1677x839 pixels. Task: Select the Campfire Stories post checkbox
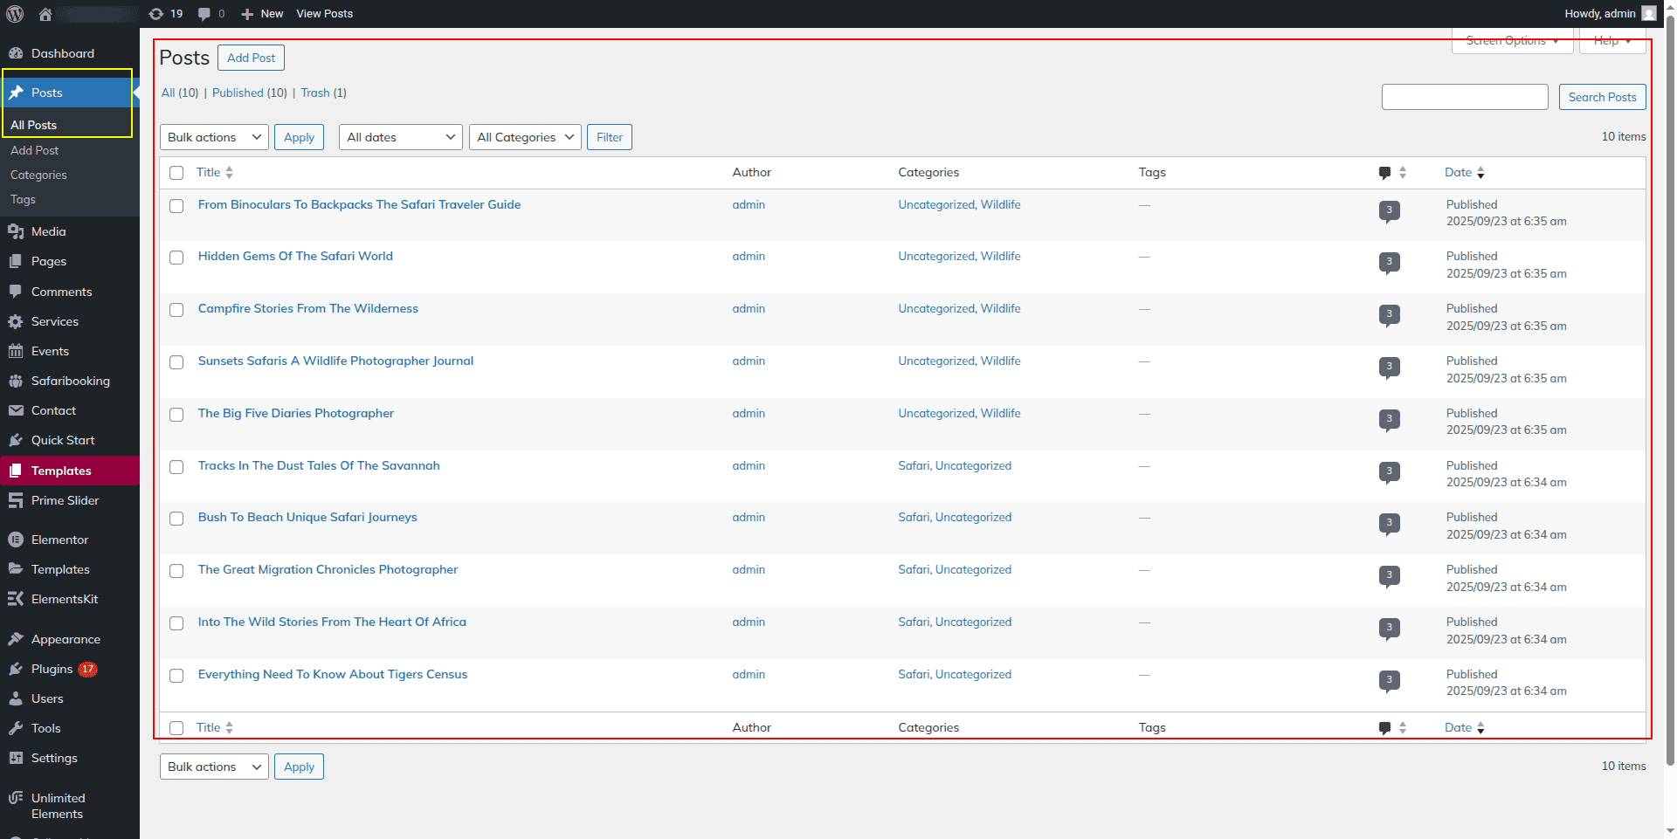[176, 310]
